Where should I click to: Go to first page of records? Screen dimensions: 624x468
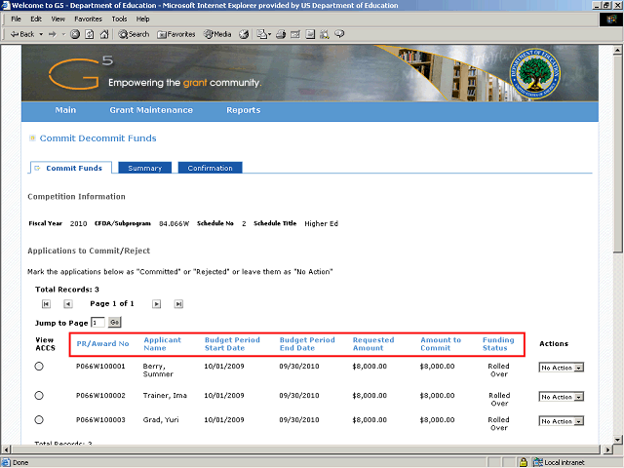pos(46,304)
